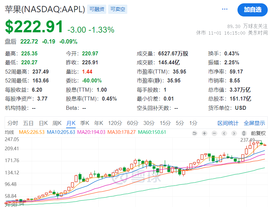273x207 pixels.
Task: Select the 日K daily candlestick tab
Action: [x=43, y=123]
